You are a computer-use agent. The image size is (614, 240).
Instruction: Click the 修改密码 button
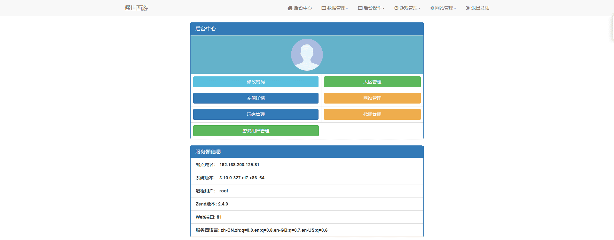coord(256,82)
